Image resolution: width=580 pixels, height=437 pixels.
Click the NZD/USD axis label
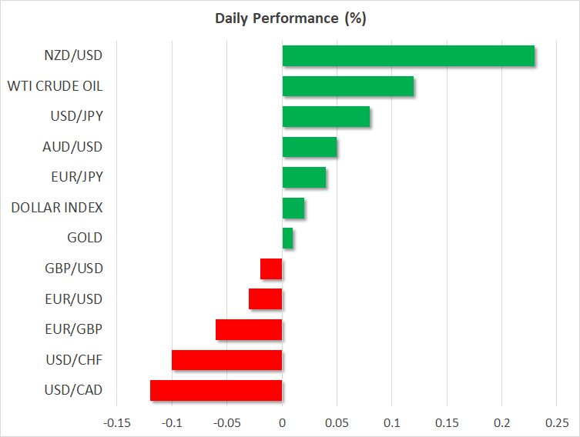click(x=74, y=55)
